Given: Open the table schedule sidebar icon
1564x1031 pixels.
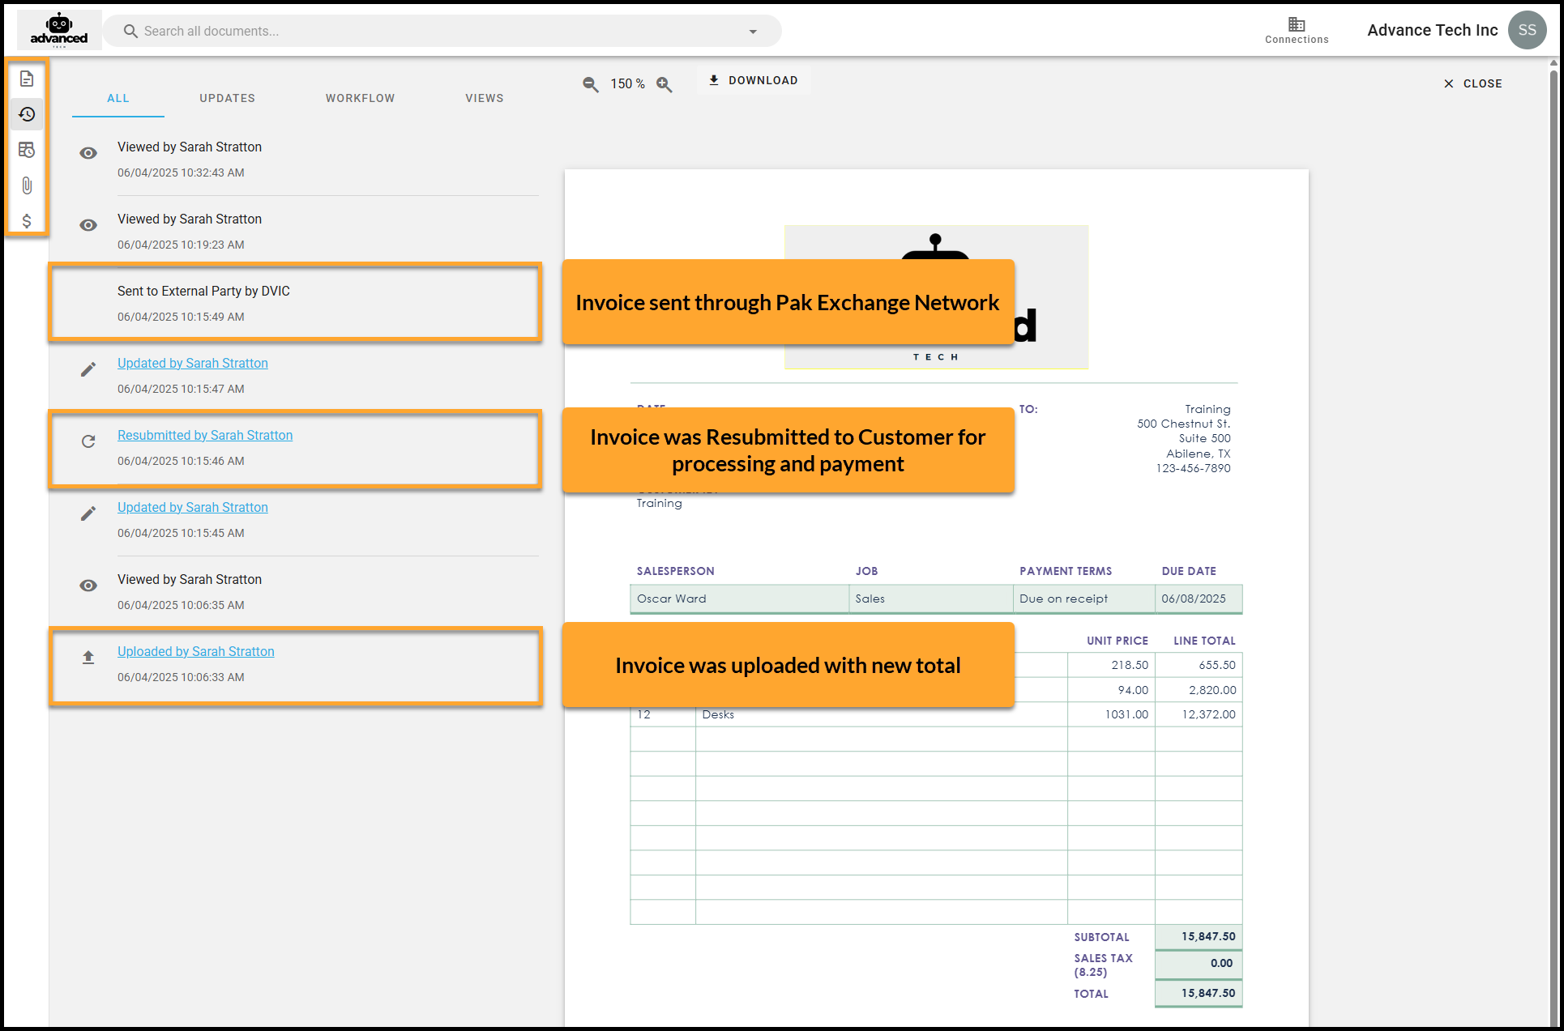Looking at the screenshot, I should click(x=27, y=150).
